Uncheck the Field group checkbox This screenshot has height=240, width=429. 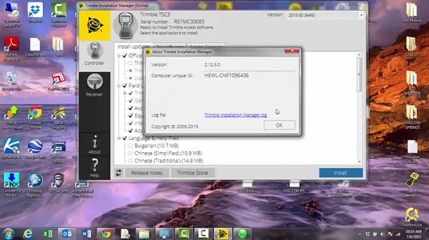[x=125, y=86]
